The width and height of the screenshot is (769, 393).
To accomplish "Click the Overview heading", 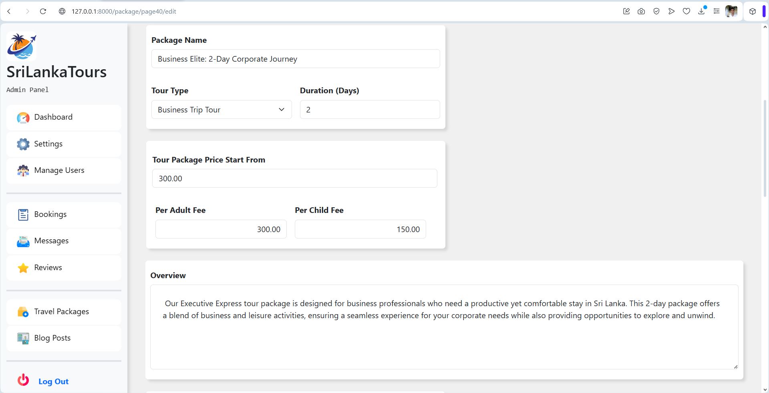I will pos(168,275).
